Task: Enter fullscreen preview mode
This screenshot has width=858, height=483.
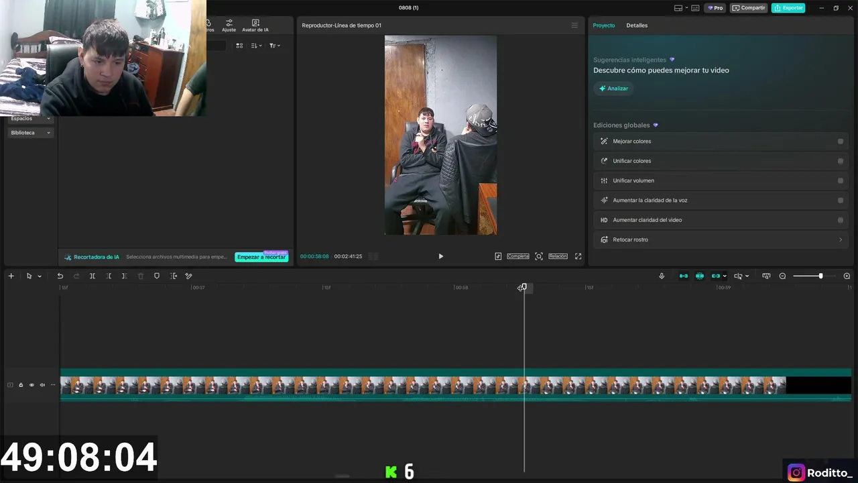Action: click(578, 256)
